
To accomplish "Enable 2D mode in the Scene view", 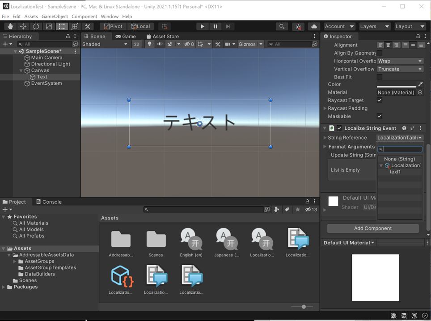I will [137, 44].
